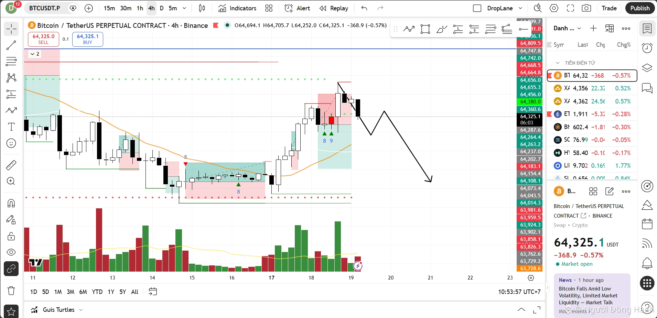Select the LII 9.702 watchlist row
Viewport: 657px width, 318px height.
(592, 166)
